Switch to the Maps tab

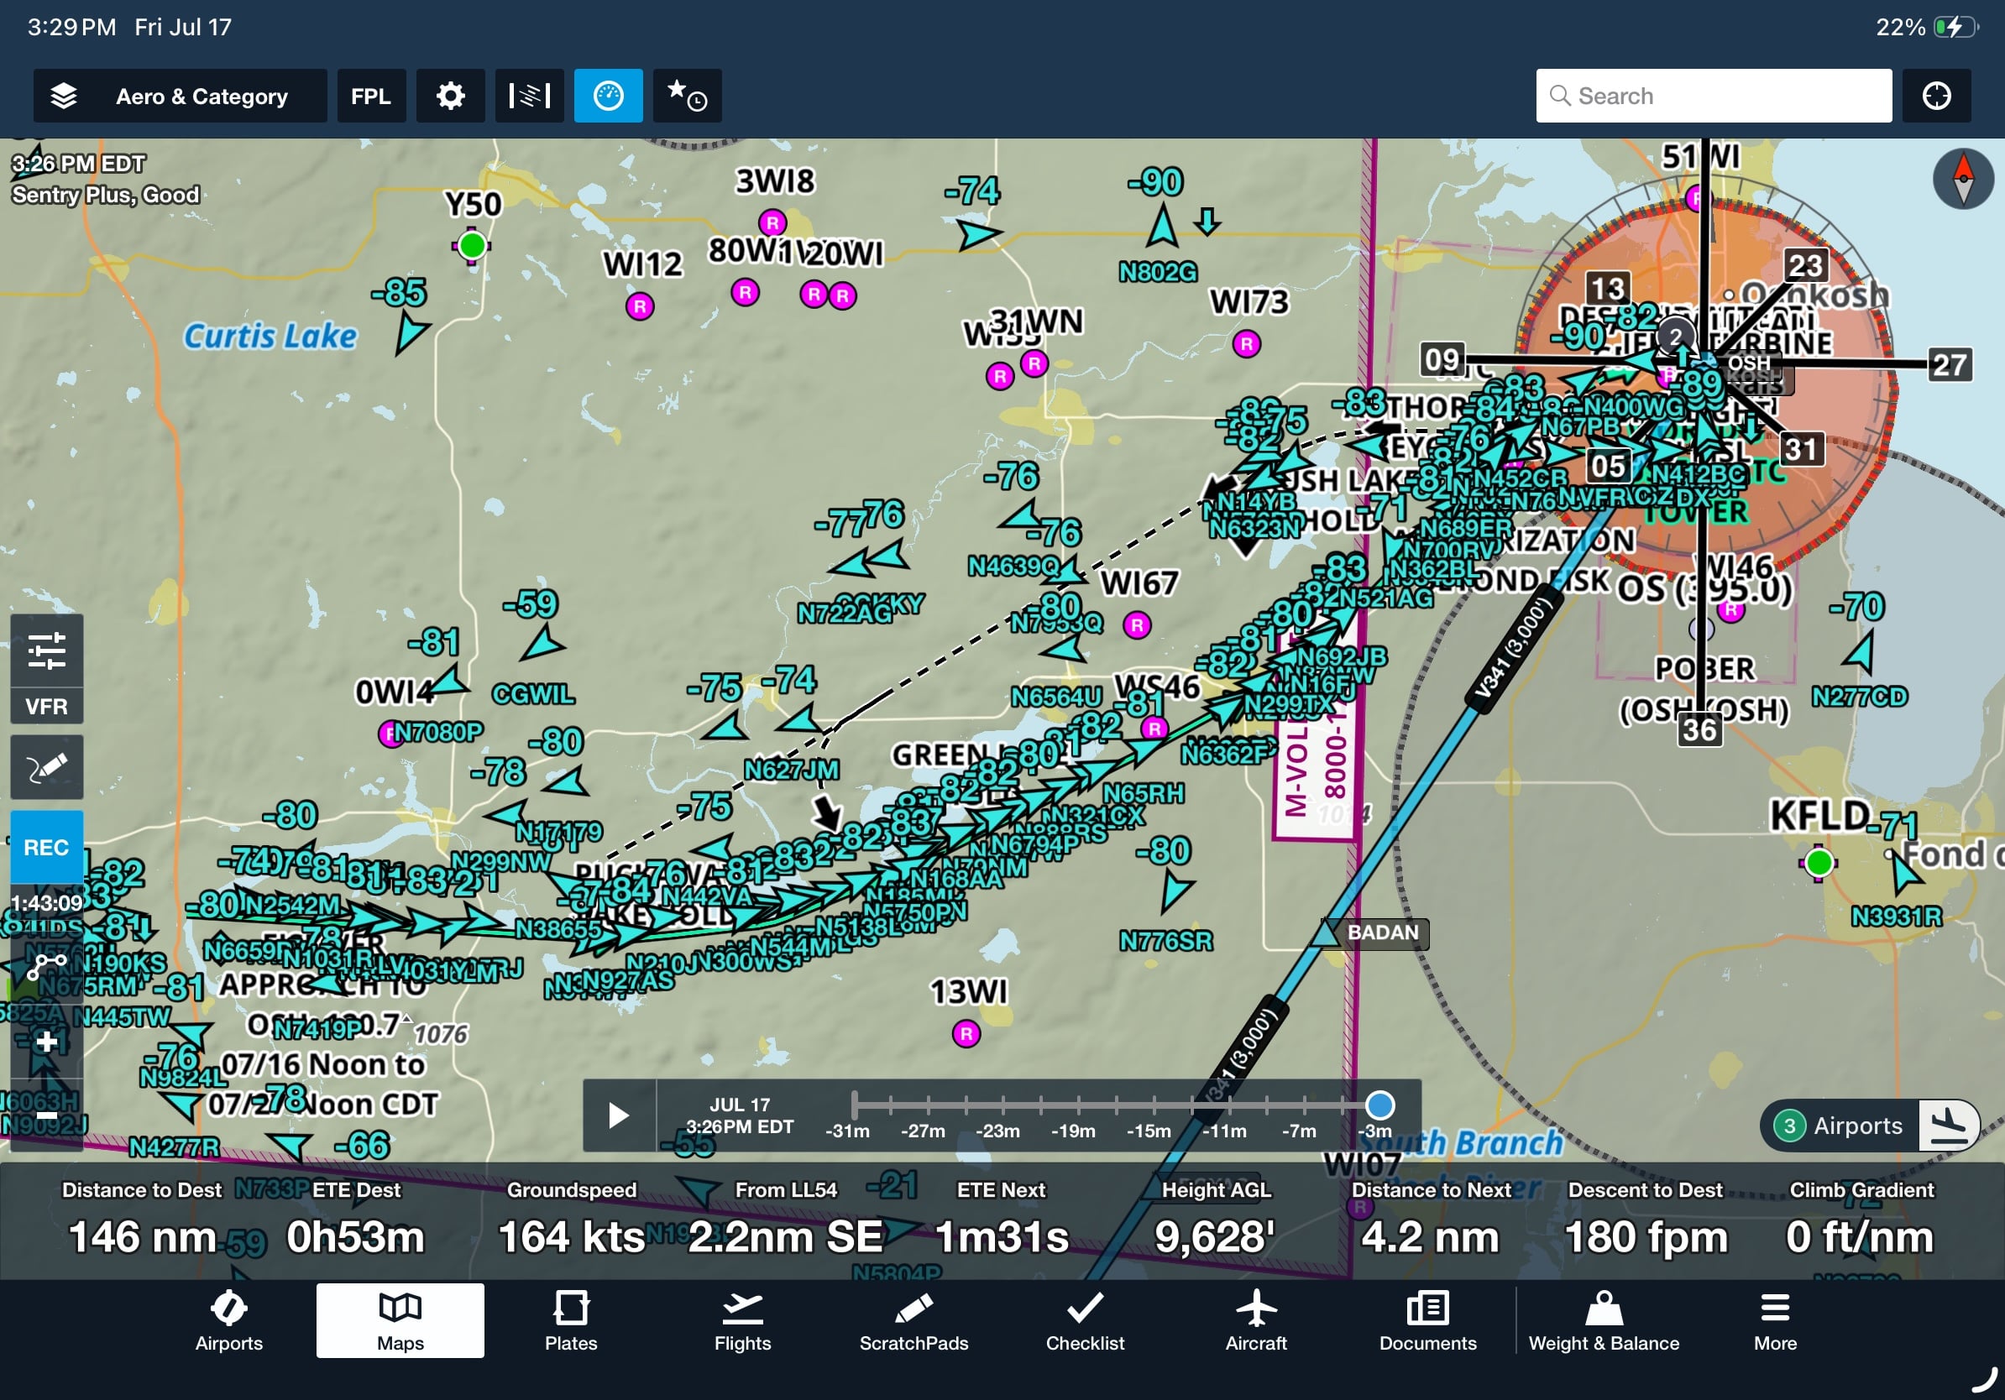(x=400, y=1321)
